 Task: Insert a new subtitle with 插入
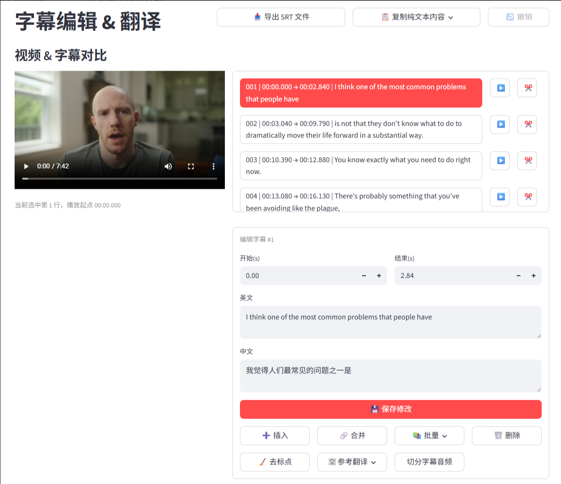(x=275, y=436)
